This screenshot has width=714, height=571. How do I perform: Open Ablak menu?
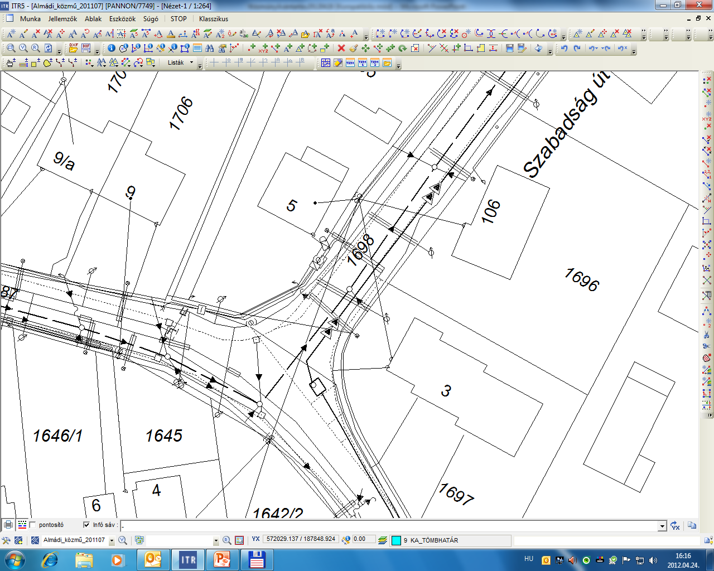[x=93, y=19]
